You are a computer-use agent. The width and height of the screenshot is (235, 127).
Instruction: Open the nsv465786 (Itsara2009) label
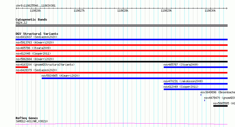pos(33,48)
